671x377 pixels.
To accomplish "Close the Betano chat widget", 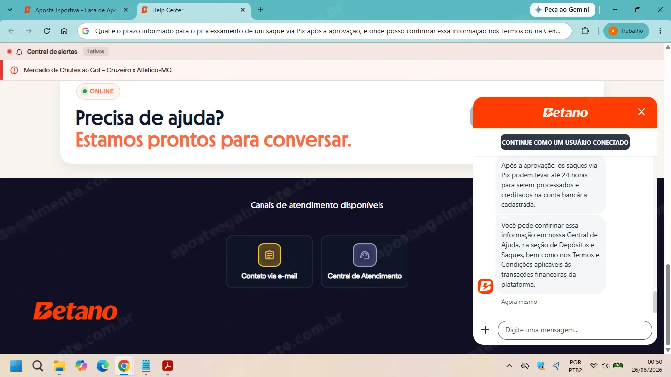I will (641, 112).
